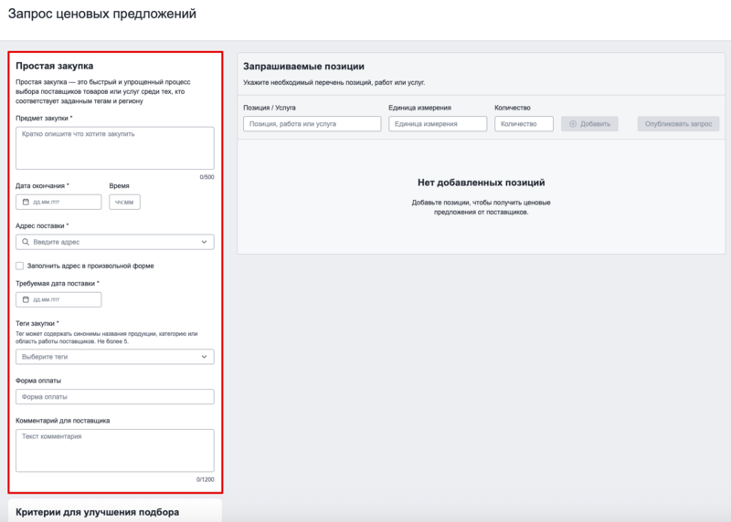Click дд.мм.гггг text in Дата окончания

click(x=47, y=202)
